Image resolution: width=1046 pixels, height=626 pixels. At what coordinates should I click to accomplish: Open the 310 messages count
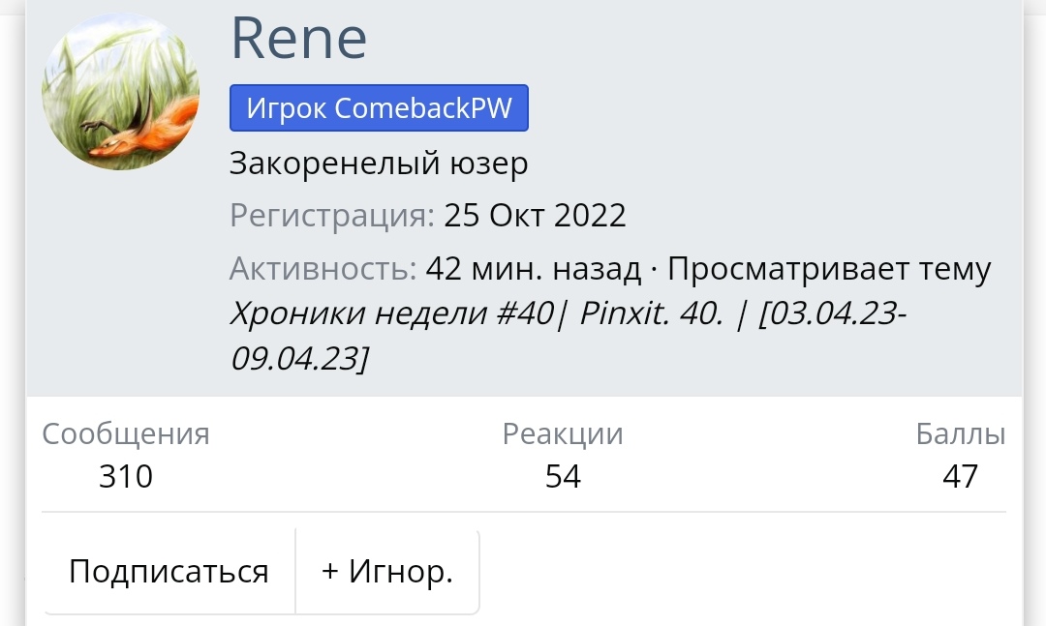click(126, 476)
